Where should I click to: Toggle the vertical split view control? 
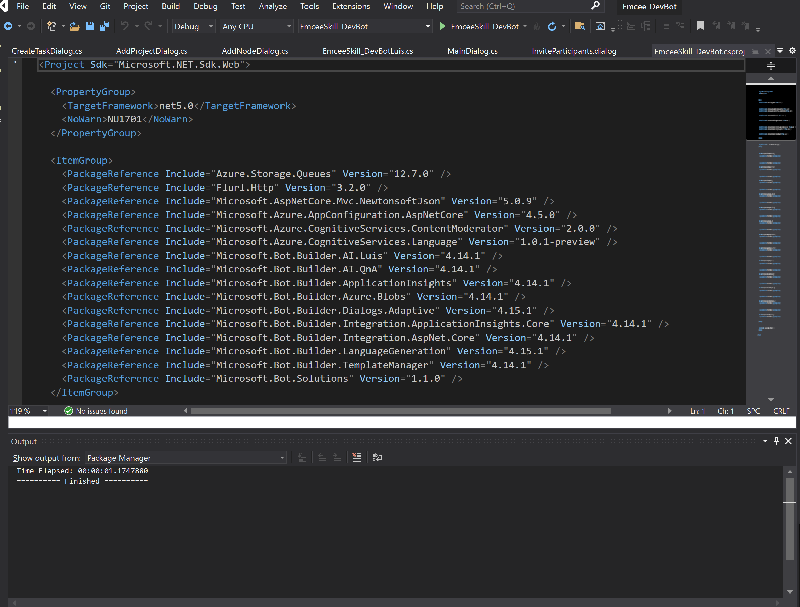(x=771, y=65)
